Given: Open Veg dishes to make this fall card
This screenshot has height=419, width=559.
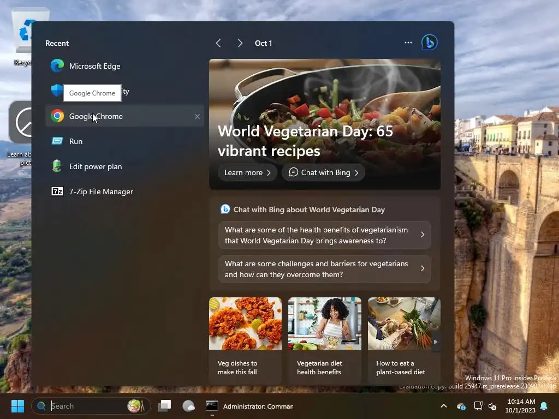Looking at the screenshot, I should coord(245,340).
